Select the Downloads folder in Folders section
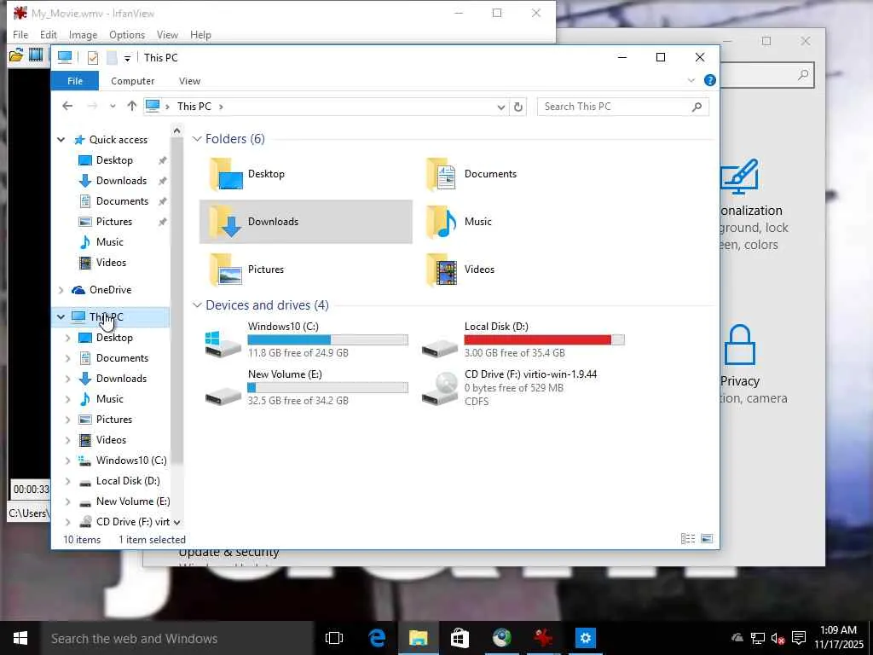 (306, 222)
